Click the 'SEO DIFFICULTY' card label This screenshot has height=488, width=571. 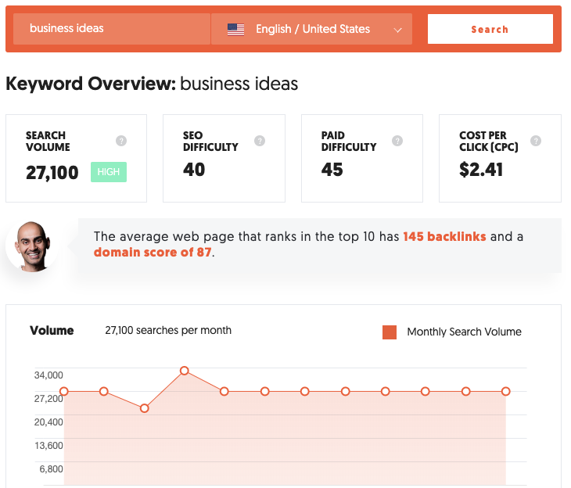tap(210, 142)
